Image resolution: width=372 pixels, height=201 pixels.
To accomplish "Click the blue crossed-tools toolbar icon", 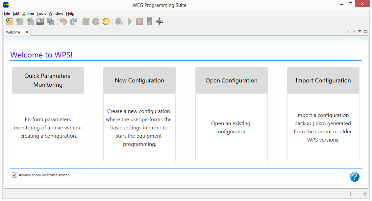I will coord(160,22).
